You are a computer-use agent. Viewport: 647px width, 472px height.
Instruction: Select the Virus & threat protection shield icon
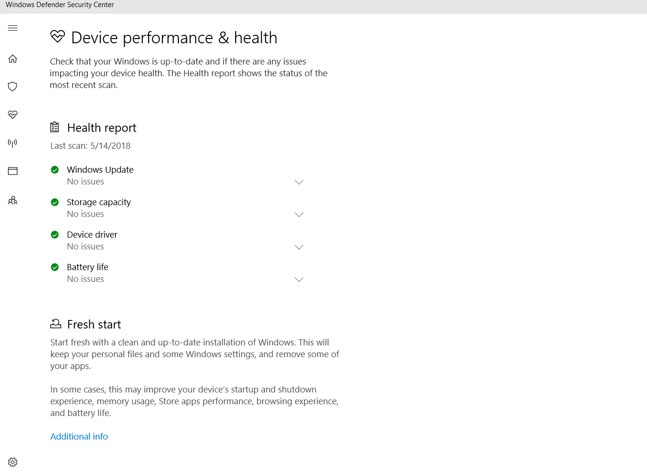point(12,86)
